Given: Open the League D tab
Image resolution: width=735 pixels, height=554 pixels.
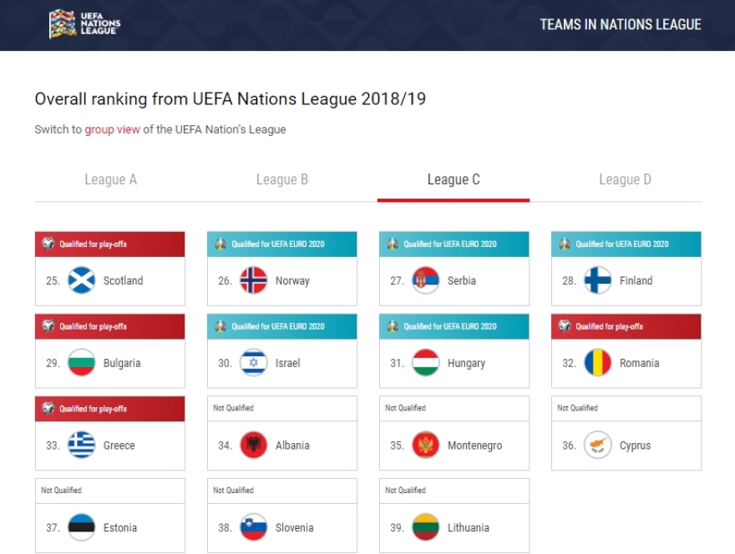Looking at the screenshot, I should coord(625,179).
